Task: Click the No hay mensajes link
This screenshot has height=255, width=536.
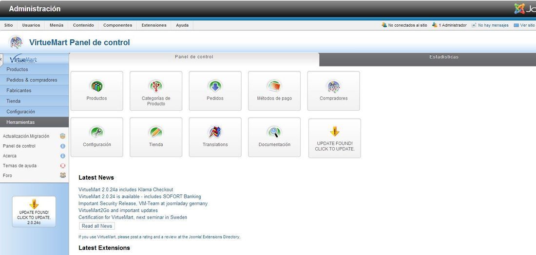Action: pyautogui.click(x=493, y=25)
